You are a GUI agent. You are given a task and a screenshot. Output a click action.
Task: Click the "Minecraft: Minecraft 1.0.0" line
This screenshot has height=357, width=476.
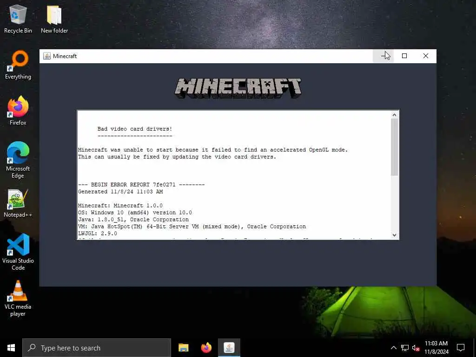pyautogui.click(x=120, y=205)
